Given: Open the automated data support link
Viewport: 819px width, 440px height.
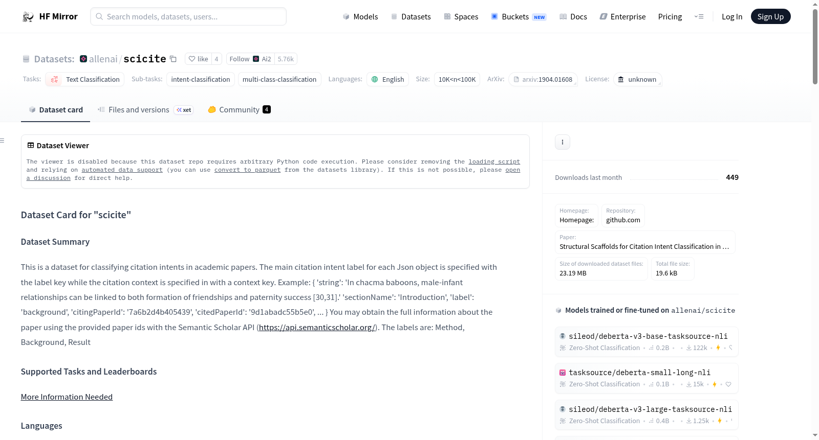Looking at the screenshot, I should tap(122, 170).
